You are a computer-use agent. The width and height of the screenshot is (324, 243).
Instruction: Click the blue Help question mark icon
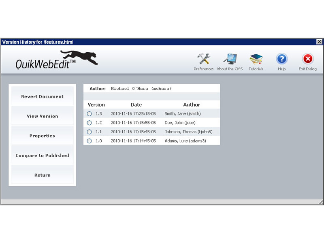tap(281, 60)
